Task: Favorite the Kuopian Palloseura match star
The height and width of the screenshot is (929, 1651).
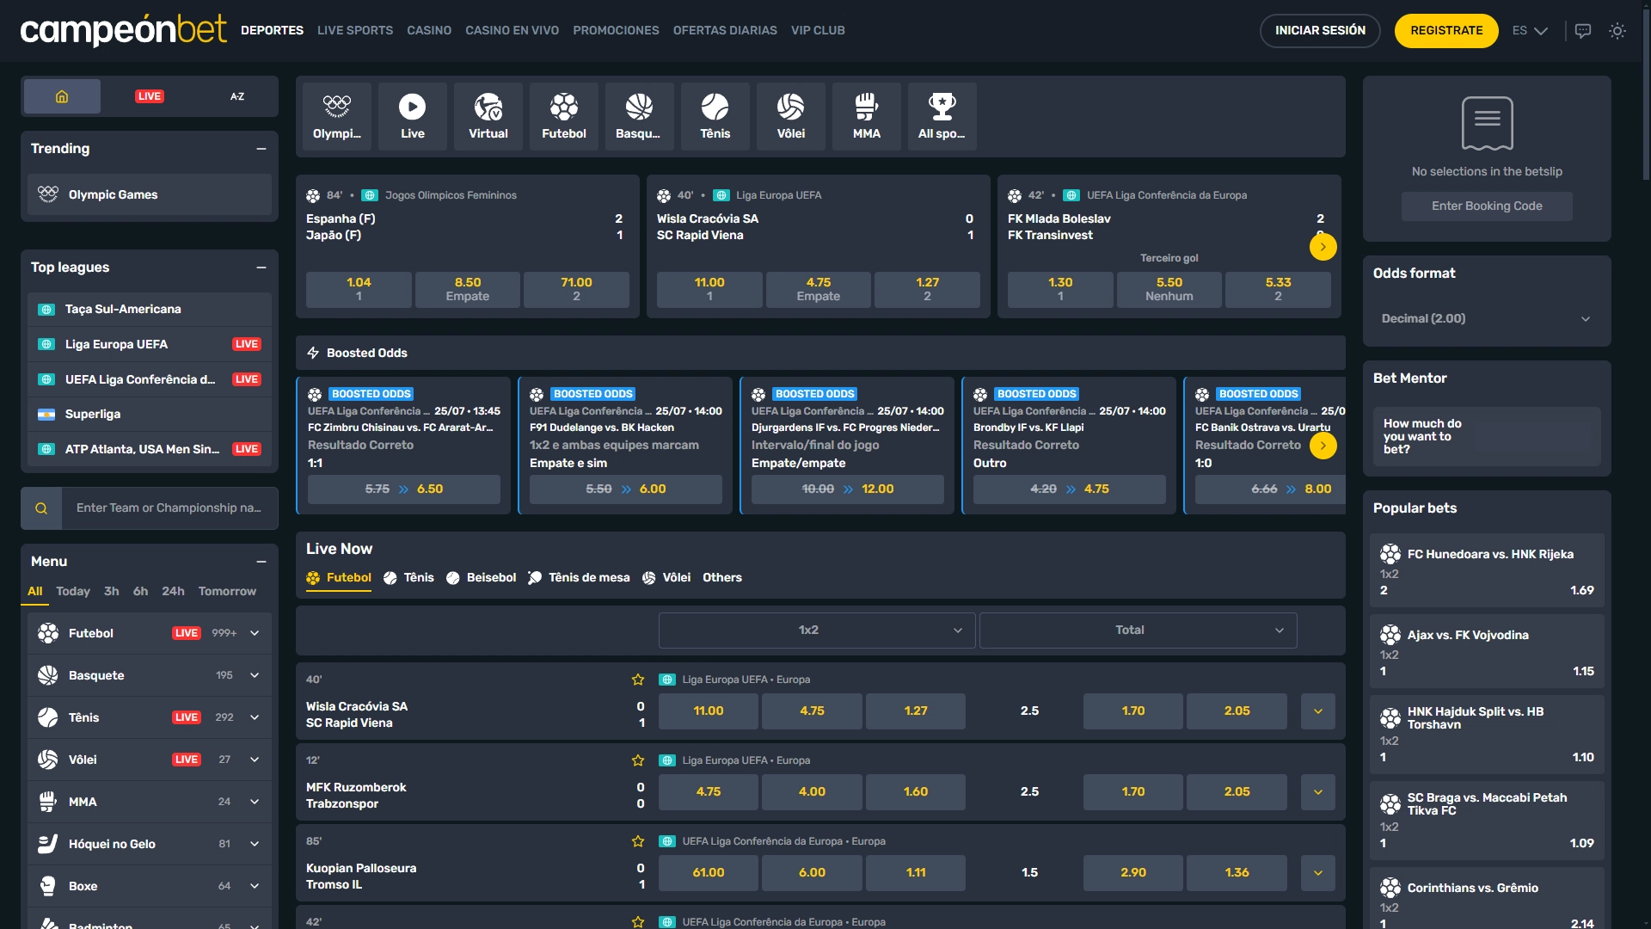Action: click(638, 841)
